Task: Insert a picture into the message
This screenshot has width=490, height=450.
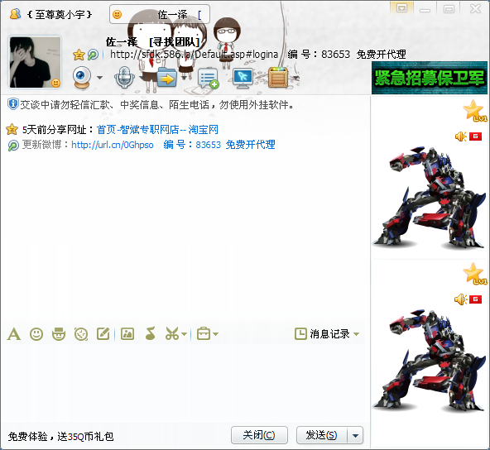Action: (x=127, y=334)
